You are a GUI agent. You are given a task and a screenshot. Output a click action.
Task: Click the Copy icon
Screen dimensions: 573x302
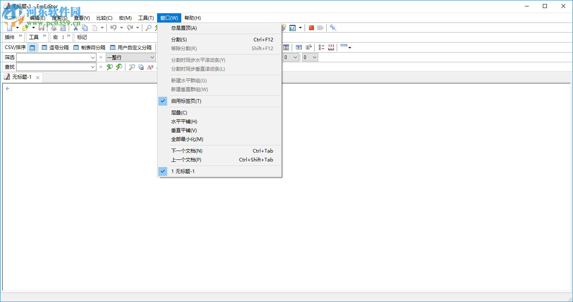pos(85,28)
